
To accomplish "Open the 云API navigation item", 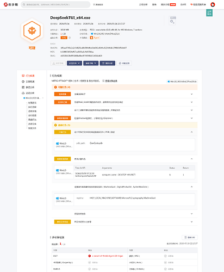I will (x=183, y=4).
